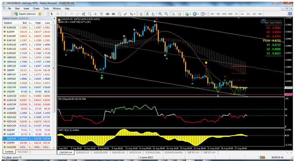The width and height of the screenshot is (295, 161).
Task: Open the Charts menu
Action: (x=37, y=9)
